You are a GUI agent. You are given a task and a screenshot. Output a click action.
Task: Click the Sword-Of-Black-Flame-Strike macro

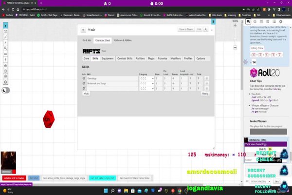(135, 178)
